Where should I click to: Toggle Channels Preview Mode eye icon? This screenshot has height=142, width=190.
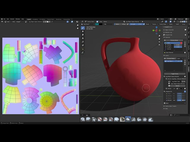tap(165, 40)
